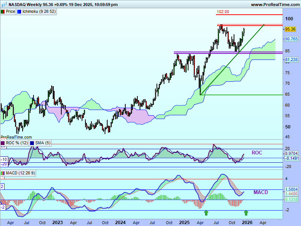
Task: Click the left green up arrow marker
Action: (x=206, y=213)
